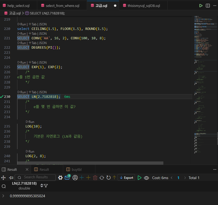218x205 pixels.
Task: Filter the LN(2.7182818) column with funnel icon
Action: click(46, 185)
